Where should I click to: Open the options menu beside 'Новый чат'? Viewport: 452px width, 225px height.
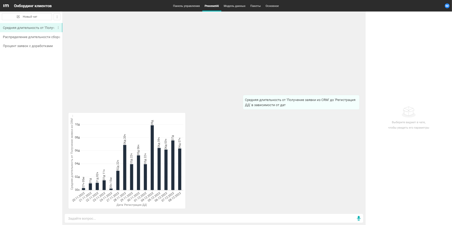click(57, 17)
